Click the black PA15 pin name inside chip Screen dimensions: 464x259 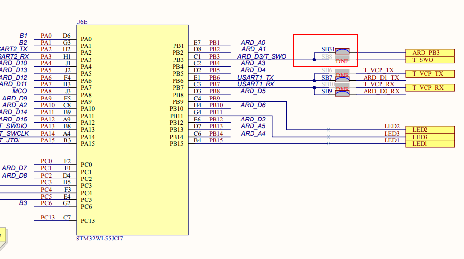point(88,144)
